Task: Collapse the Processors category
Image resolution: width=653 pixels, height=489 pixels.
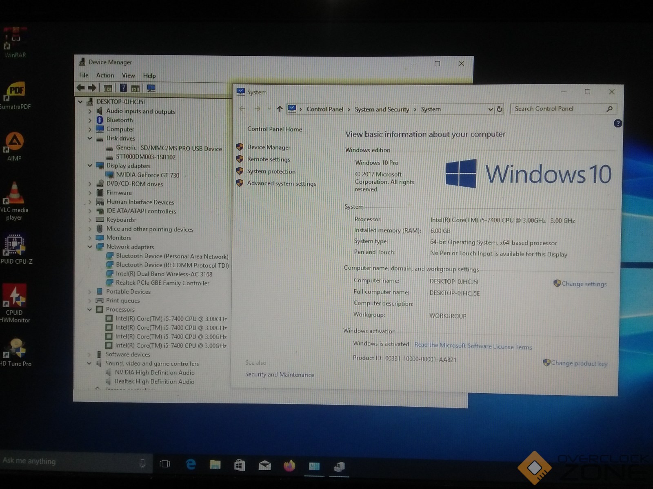Action: point(89,310)
